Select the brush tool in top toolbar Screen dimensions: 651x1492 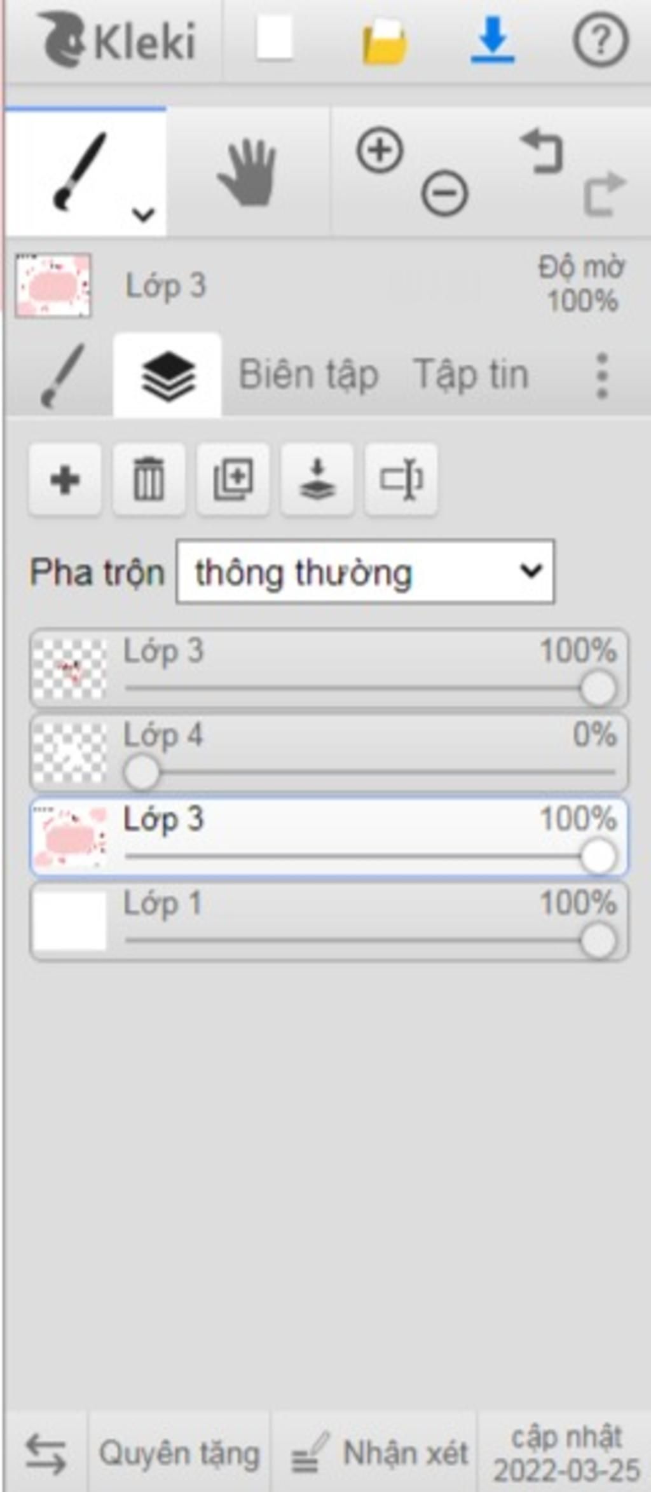[x=81, y=170]
